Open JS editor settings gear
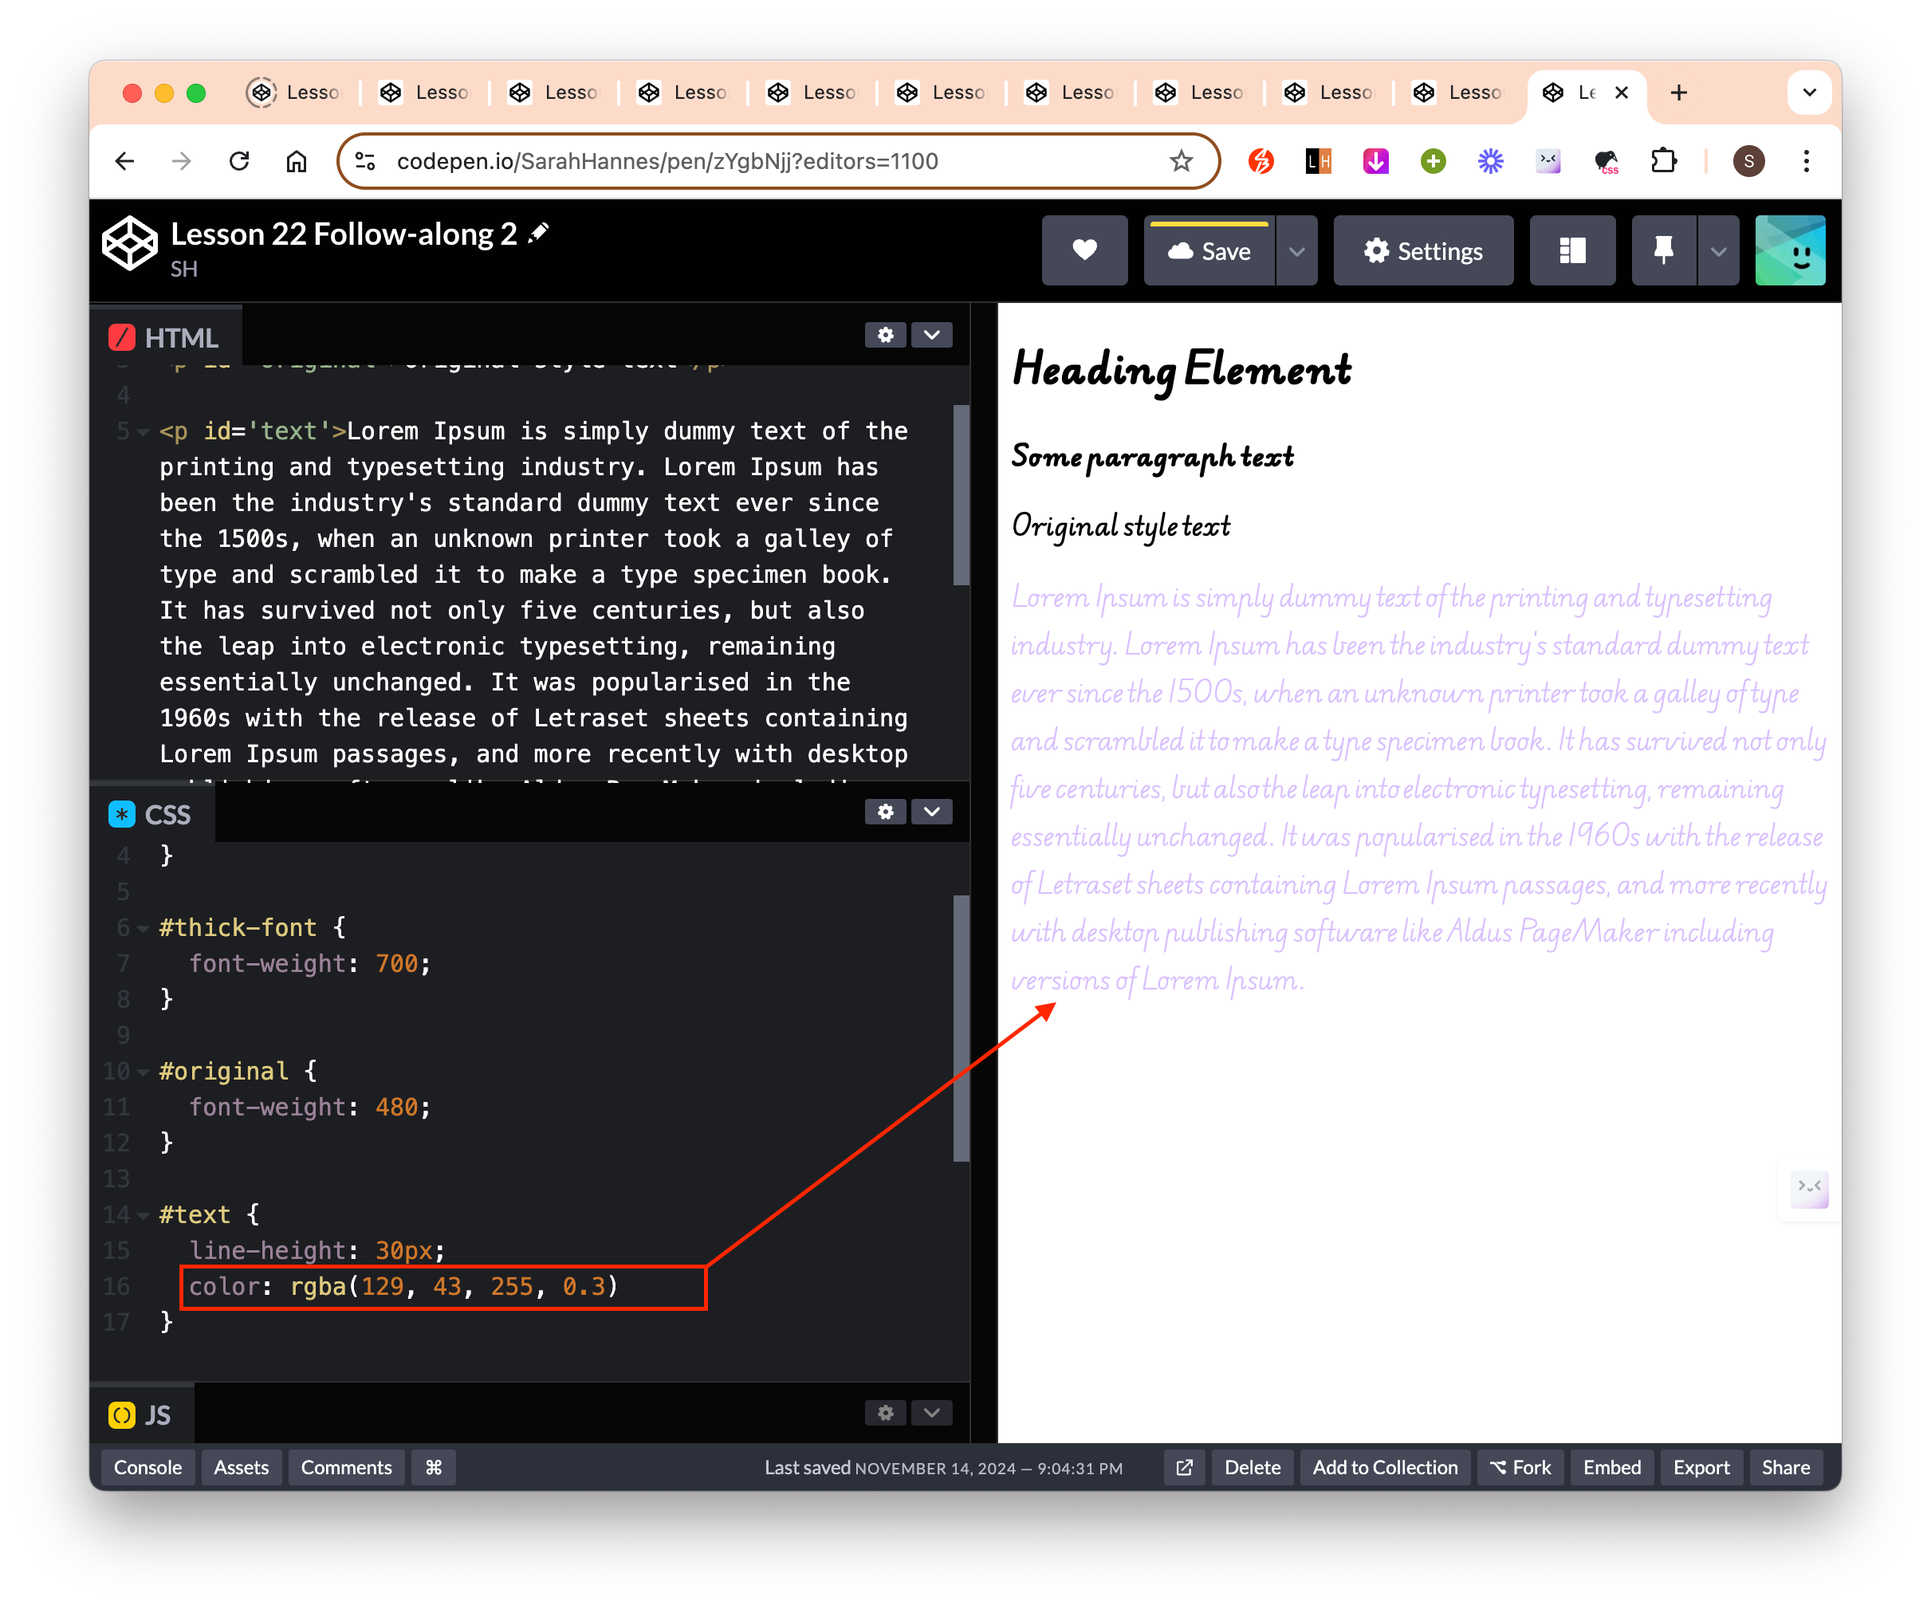The height and width of the screenshot is (1609, 1931). click(886, 1412)
